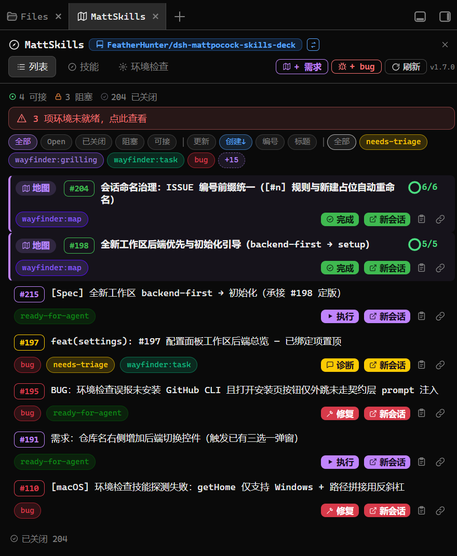Click the link icon for issue #198

coord(440,268)
